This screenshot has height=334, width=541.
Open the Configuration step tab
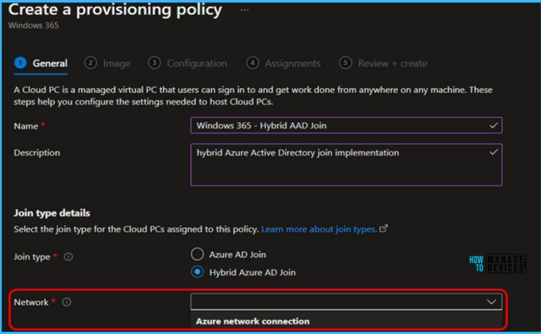188,64
